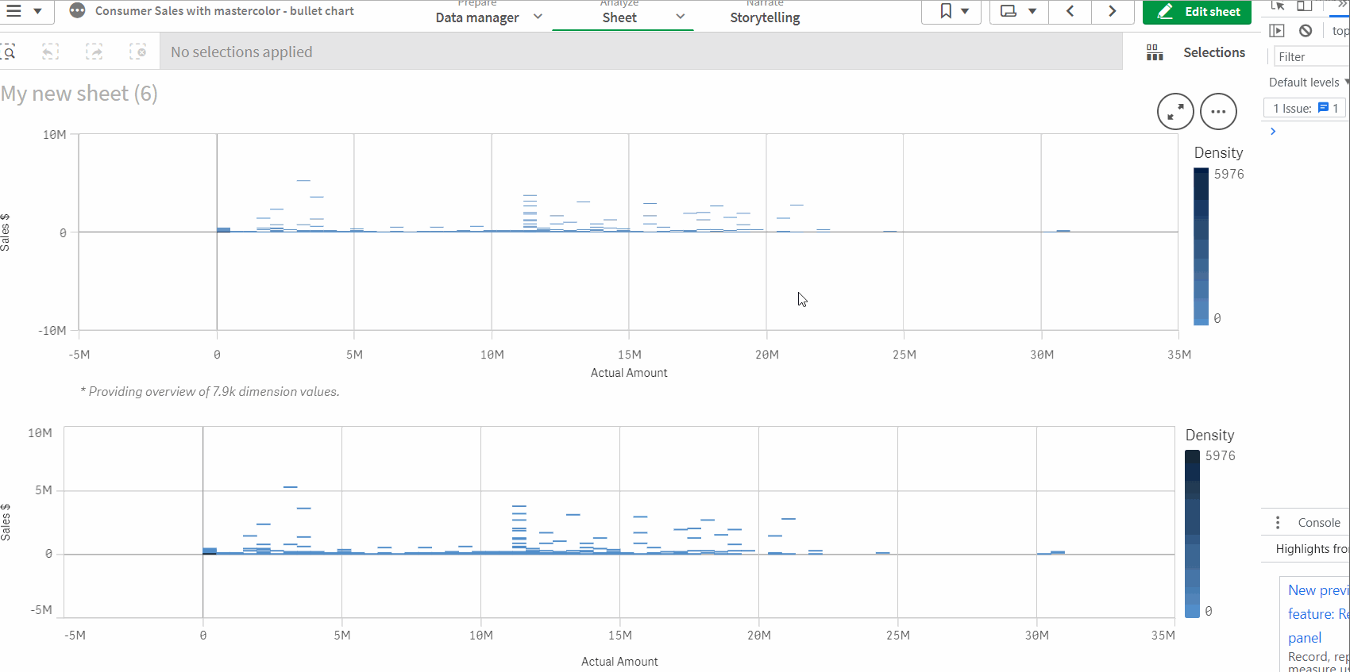The height and width of the screenshot is (672, 1350).
Task: Open DevTools drawer three-dot menu
Action: [1278, 523]
